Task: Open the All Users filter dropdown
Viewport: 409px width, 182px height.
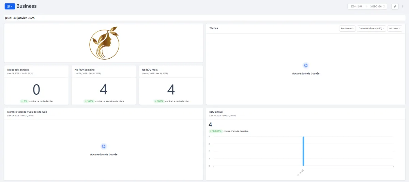Action: click(x=395, y=29)
